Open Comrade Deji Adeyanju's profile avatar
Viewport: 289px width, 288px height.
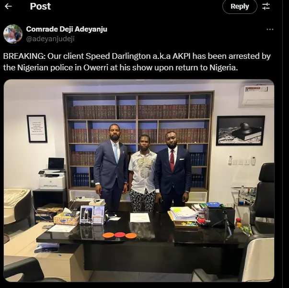tap(13, 34)
